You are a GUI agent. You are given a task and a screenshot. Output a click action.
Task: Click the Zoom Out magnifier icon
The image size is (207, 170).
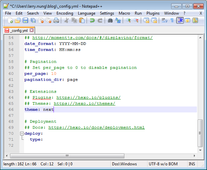pos(136,21)
